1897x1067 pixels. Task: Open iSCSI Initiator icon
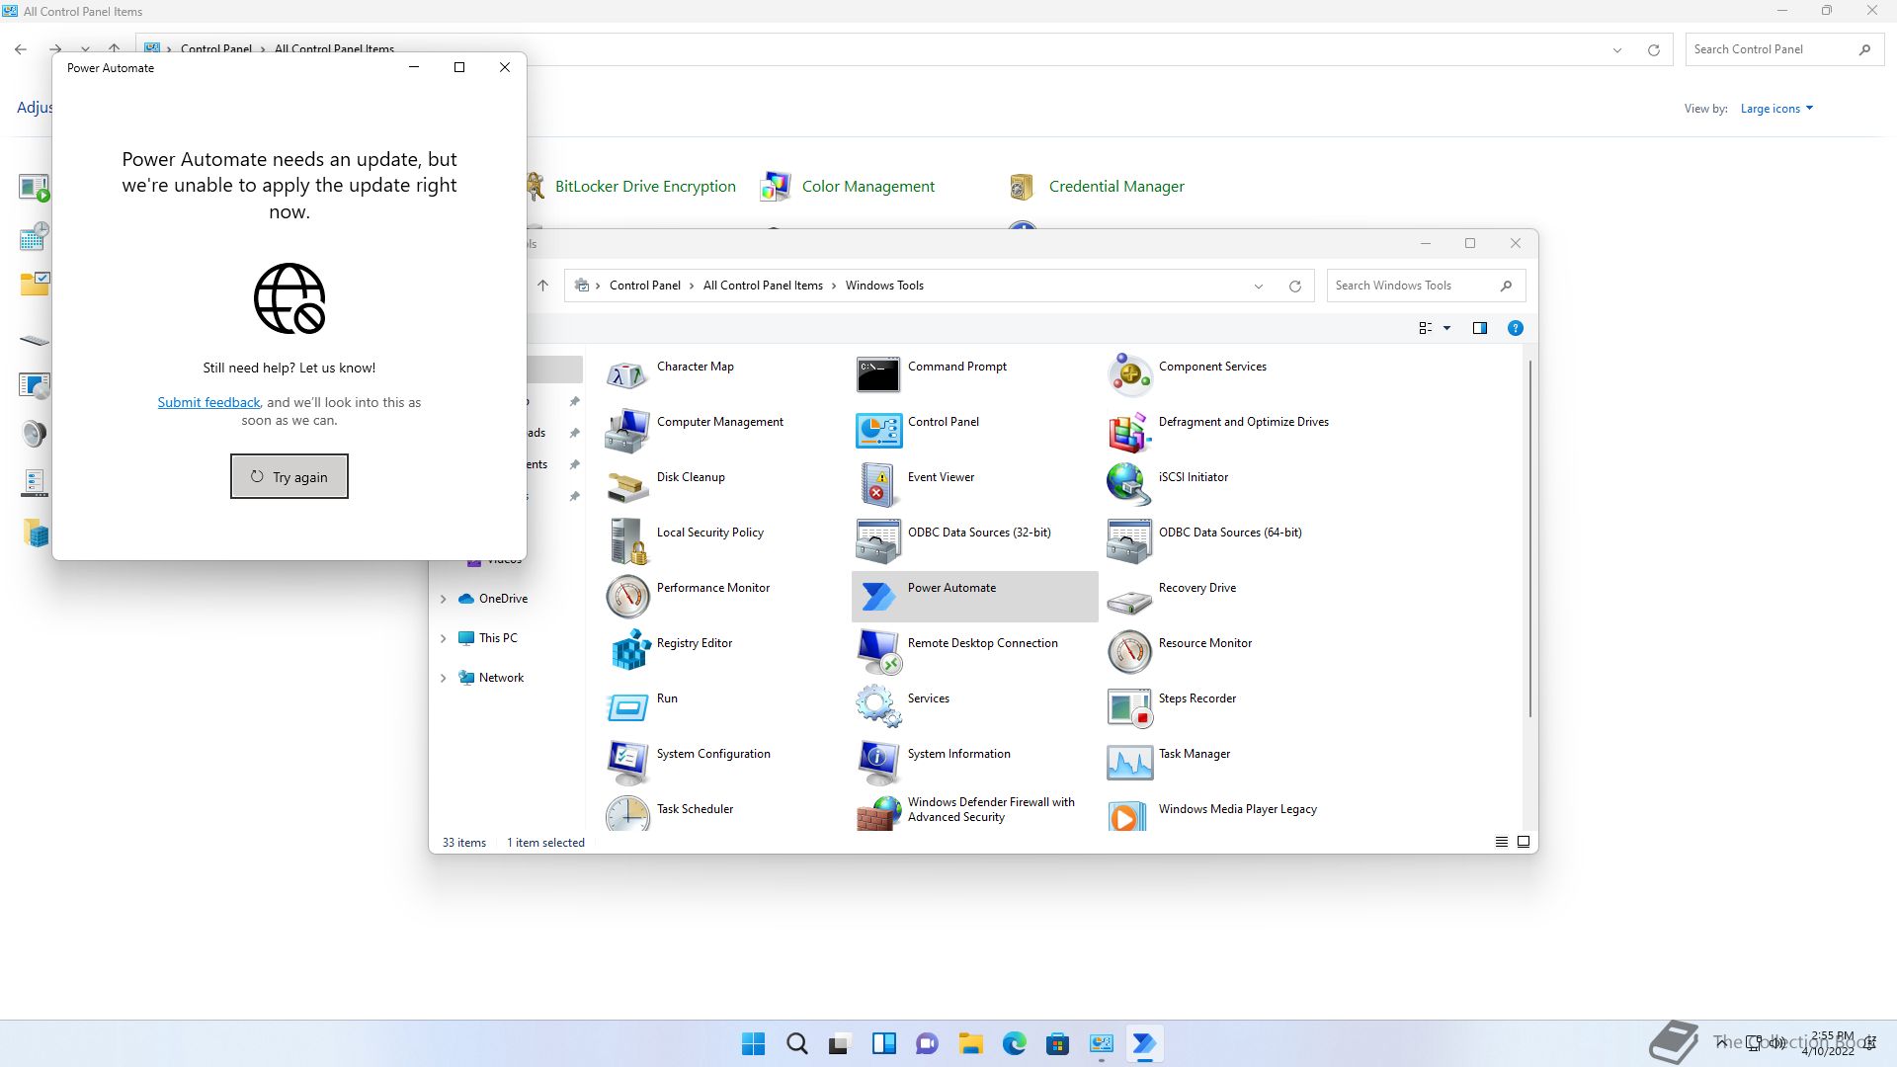(x=1129, y=486)
